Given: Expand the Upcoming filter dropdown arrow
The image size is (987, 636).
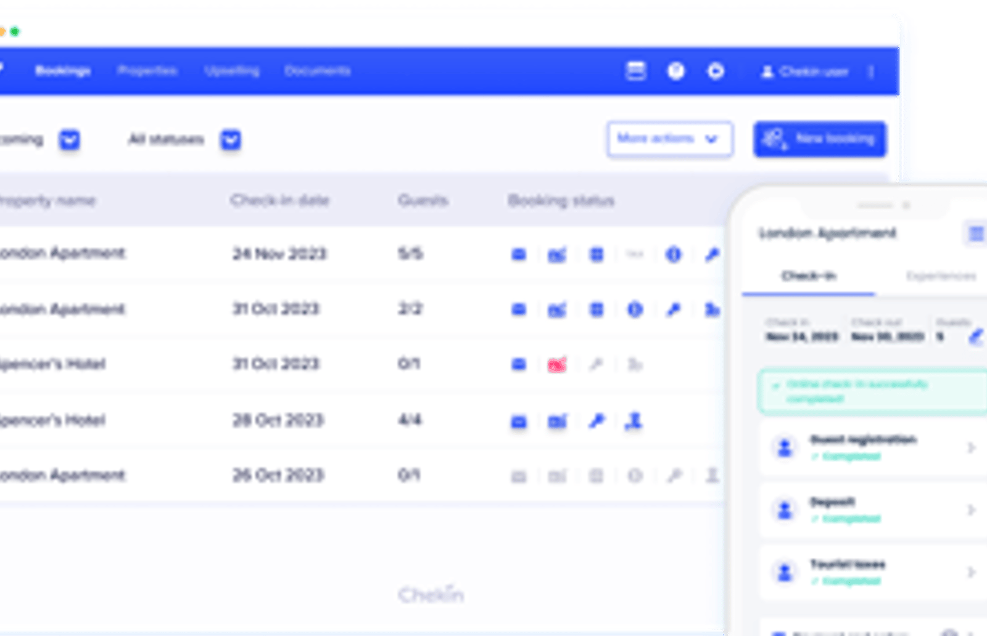Looking at the screenshot, I should (70, 140).
